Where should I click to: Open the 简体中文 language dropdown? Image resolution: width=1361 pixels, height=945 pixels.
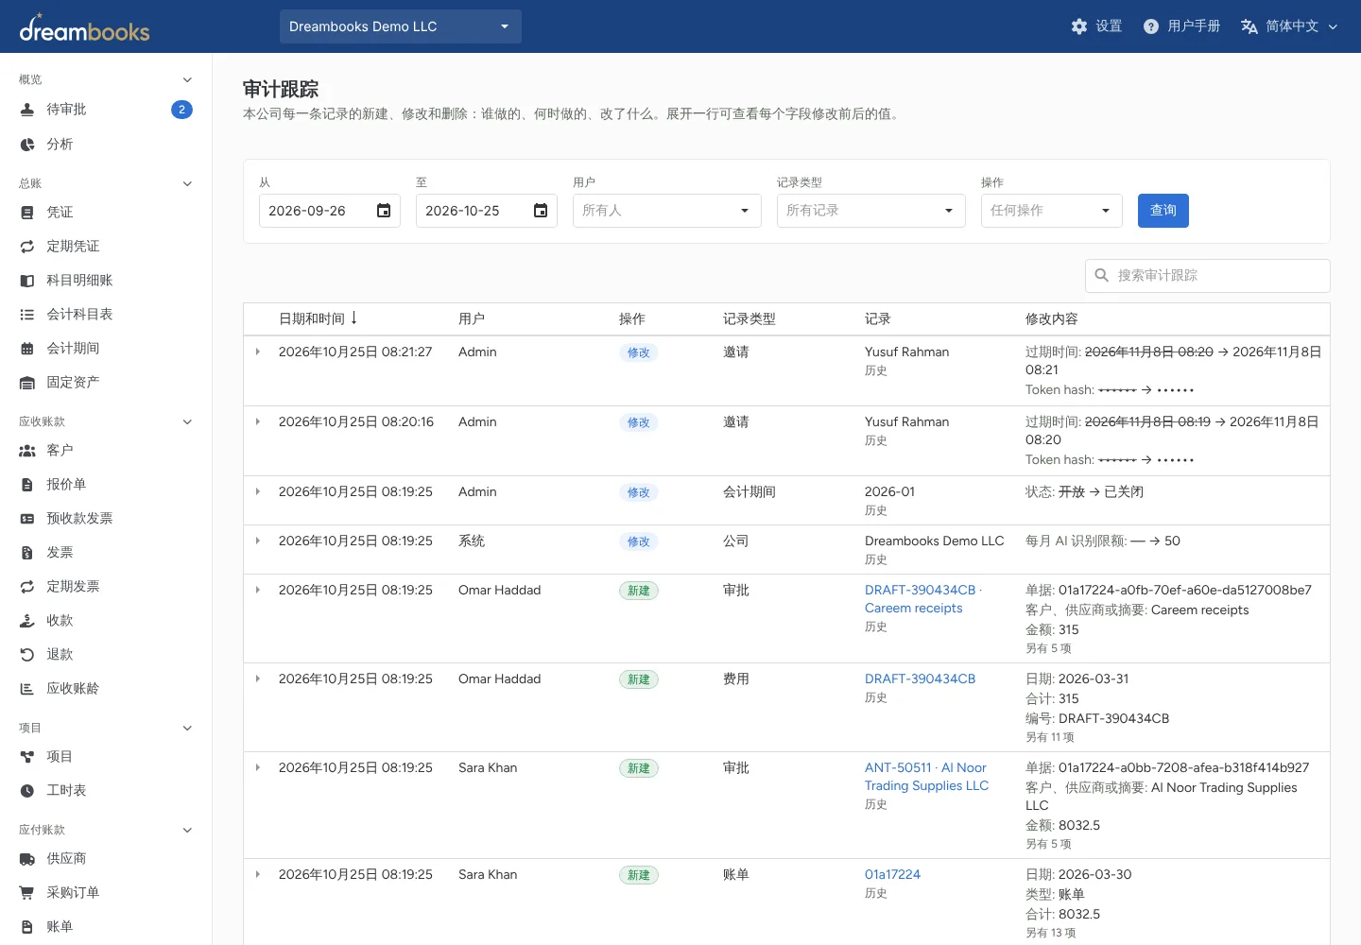coord(1289,26)
